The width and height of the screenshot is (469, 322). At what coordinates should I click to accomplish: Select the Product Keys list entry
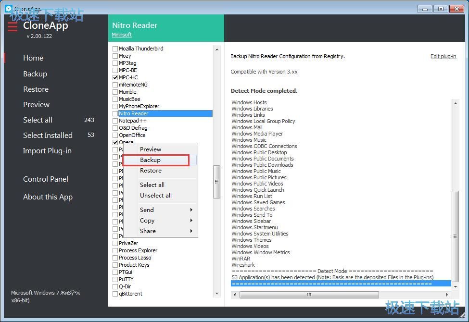134,265
